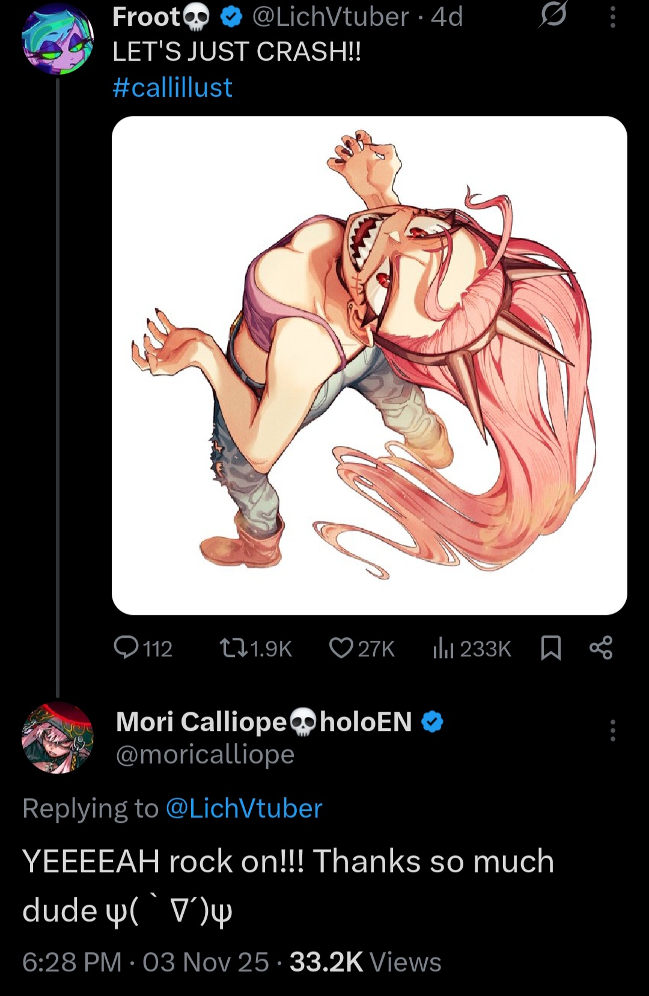Tap Froot's verified badge

point(231,17)
